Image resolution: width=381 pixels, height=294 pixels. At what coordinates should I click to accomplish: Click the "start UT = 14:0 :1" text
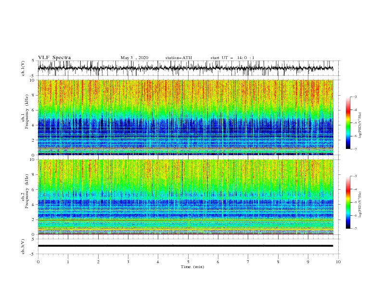(x=232, y=58)
